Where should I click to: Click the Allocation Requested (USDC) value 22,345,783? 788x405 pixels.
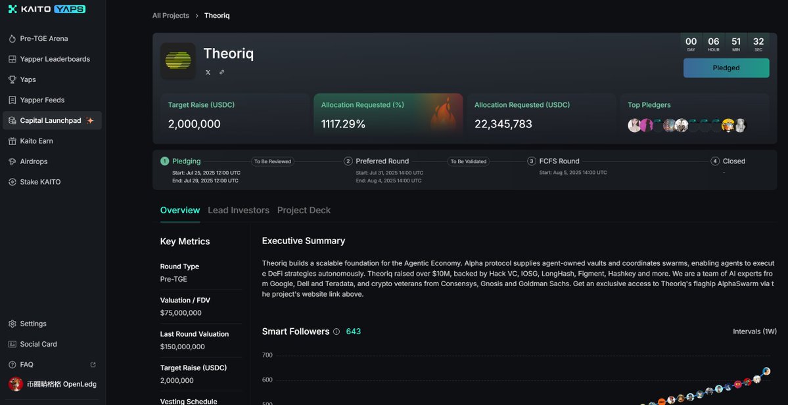[503, 124]
